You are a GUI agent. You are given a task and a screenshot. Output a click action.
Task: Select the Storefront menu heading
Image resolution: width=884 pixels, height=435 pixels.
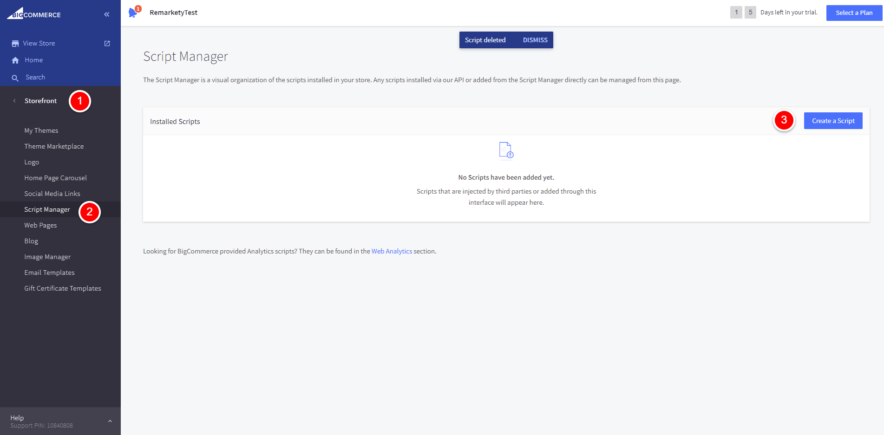coord(41,101)
